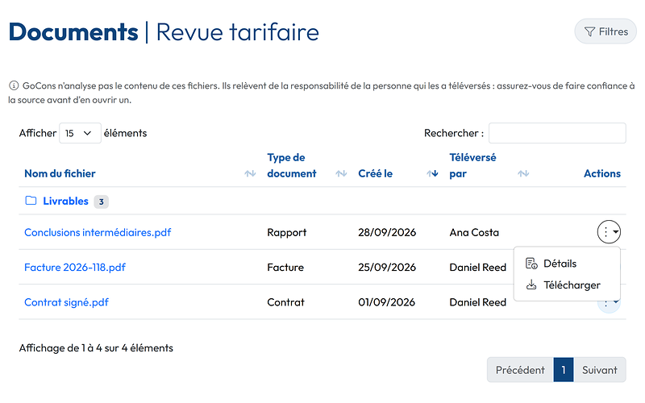645x403 pixels.
Task: Toggle actions menu for Conclusions intermédiaires.pdf
Action: [x=609, y=232]
